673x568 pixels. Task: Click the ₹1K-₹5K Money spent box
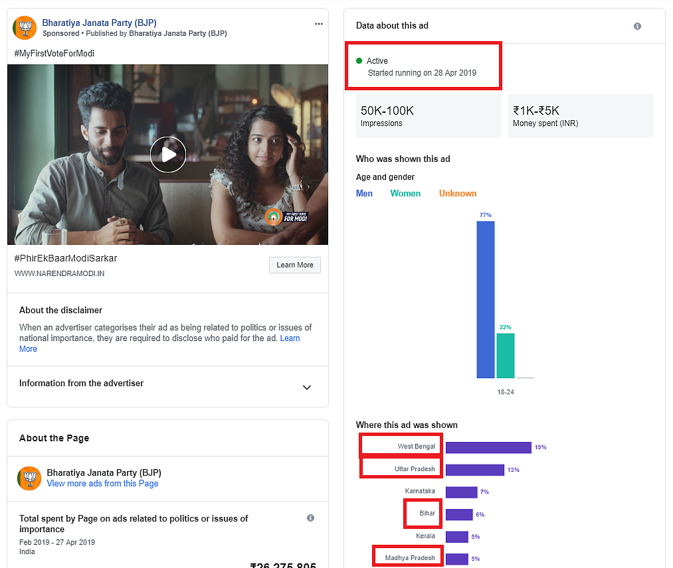point(580,115)
